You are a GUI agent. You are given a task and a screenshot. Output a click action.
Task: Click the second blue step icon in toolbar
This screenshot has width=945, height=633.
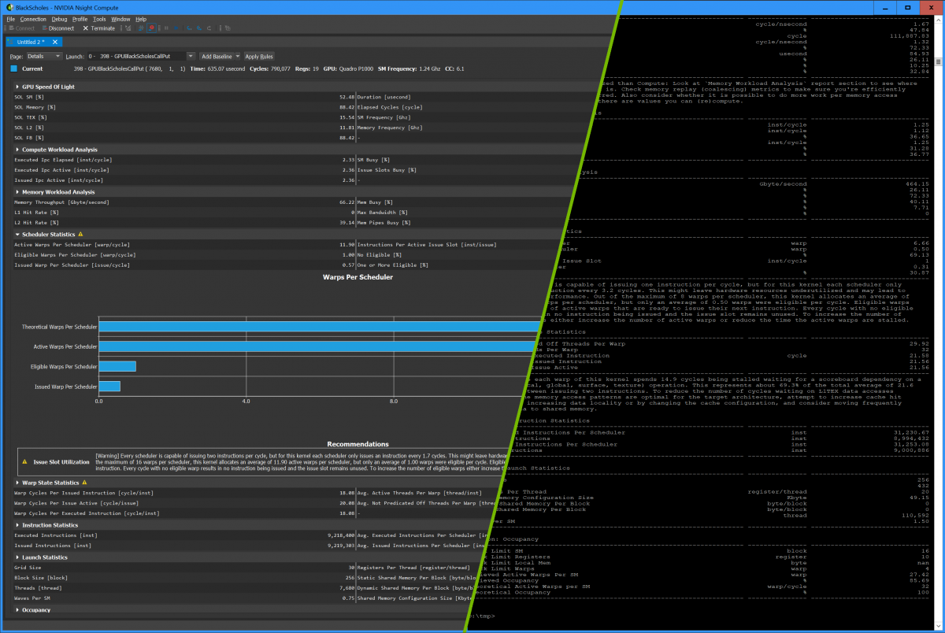pos(199,28)
